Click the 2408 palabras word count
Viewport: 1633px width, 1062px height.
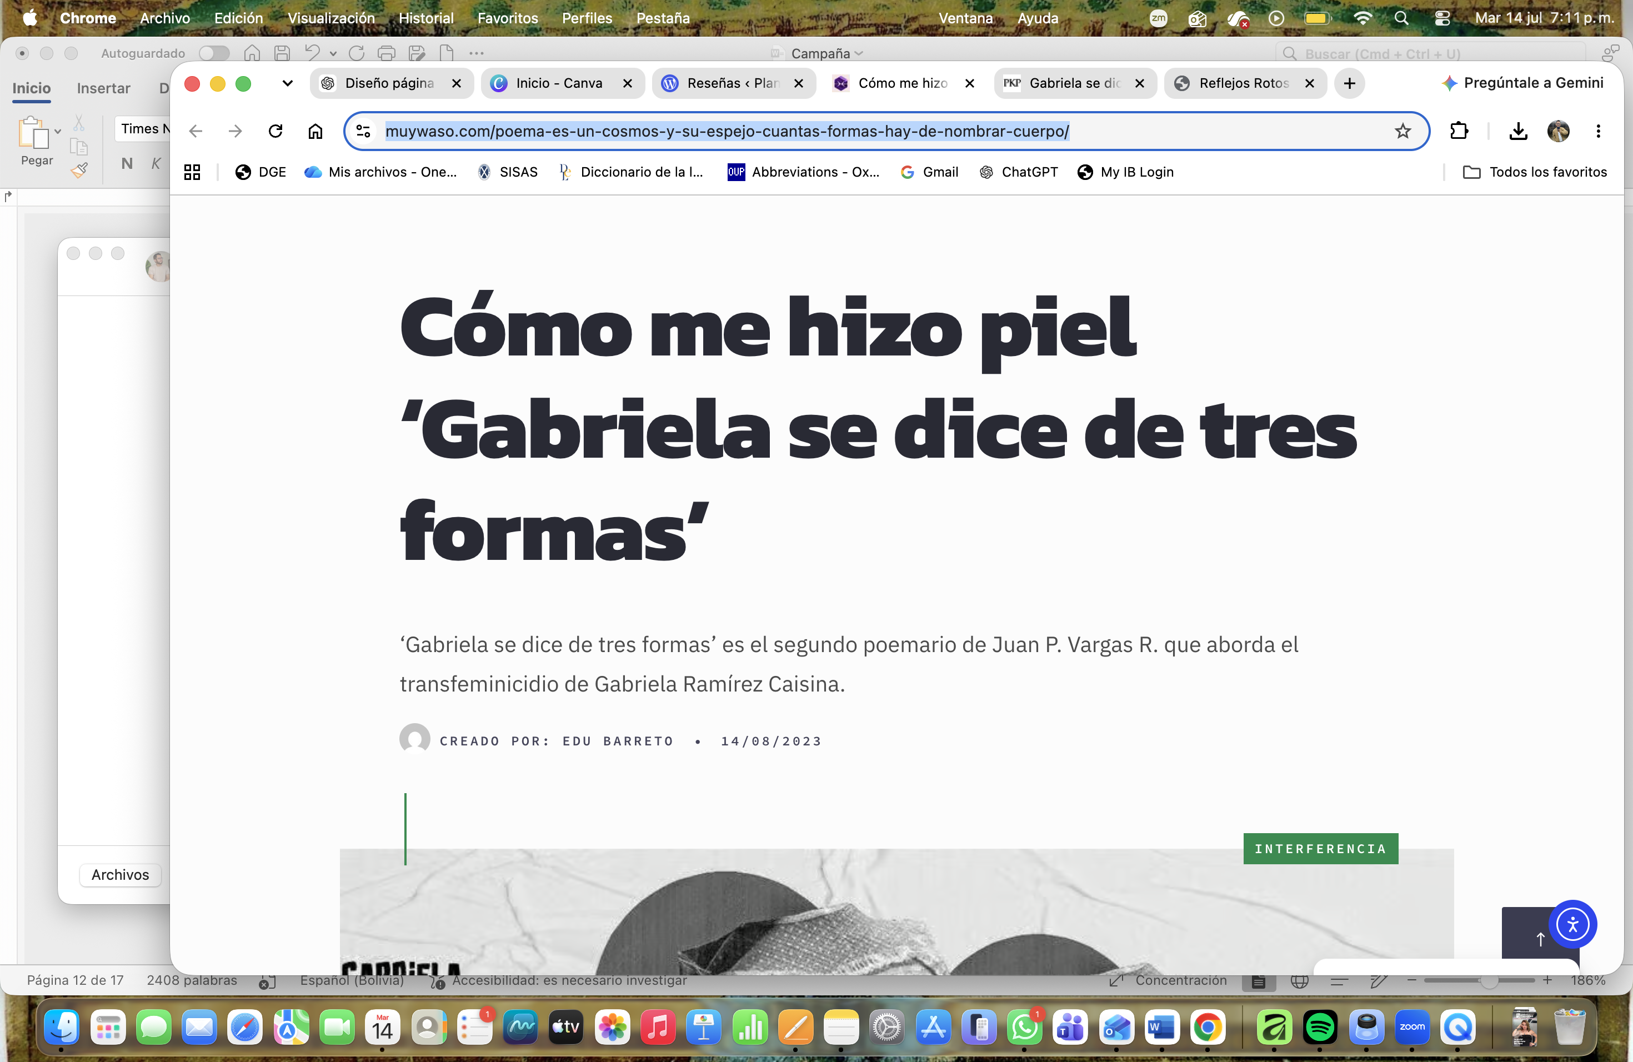pyautogui.click(x=192, y=980)
